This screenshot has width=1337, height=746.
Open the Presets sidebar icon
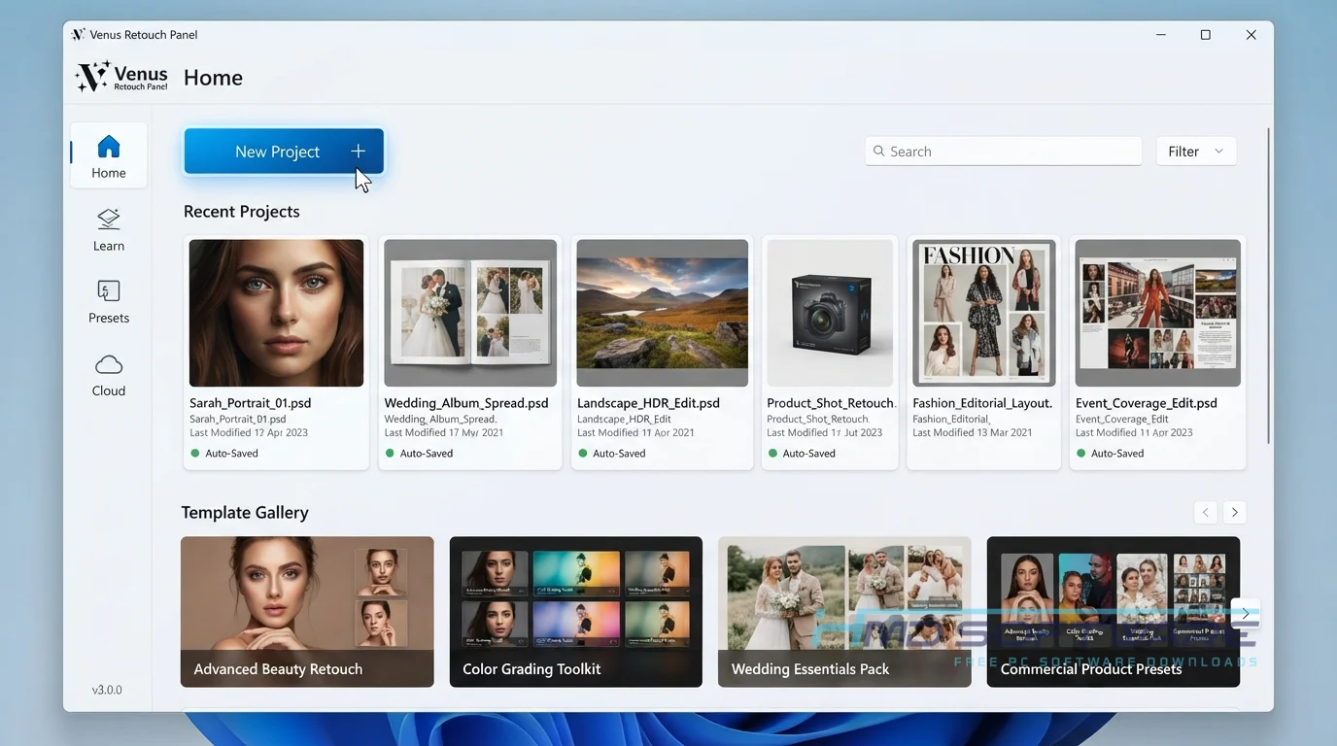pos(109,291)
